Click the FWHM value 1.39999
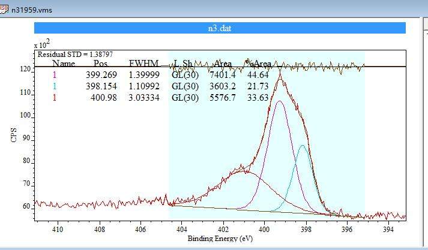Screen dimensions: 428x250 [x=144, y=75]
